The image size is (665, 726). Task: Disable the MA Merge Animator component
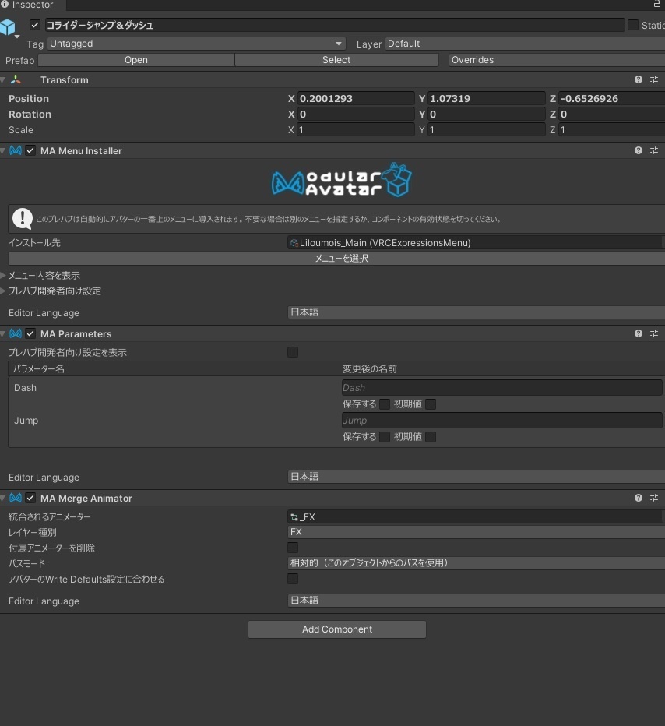30,498
